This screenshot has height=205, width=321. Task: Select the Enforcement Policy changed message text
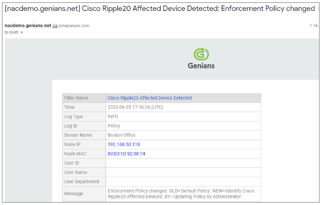pyautogui.click(x=181, y=193)
